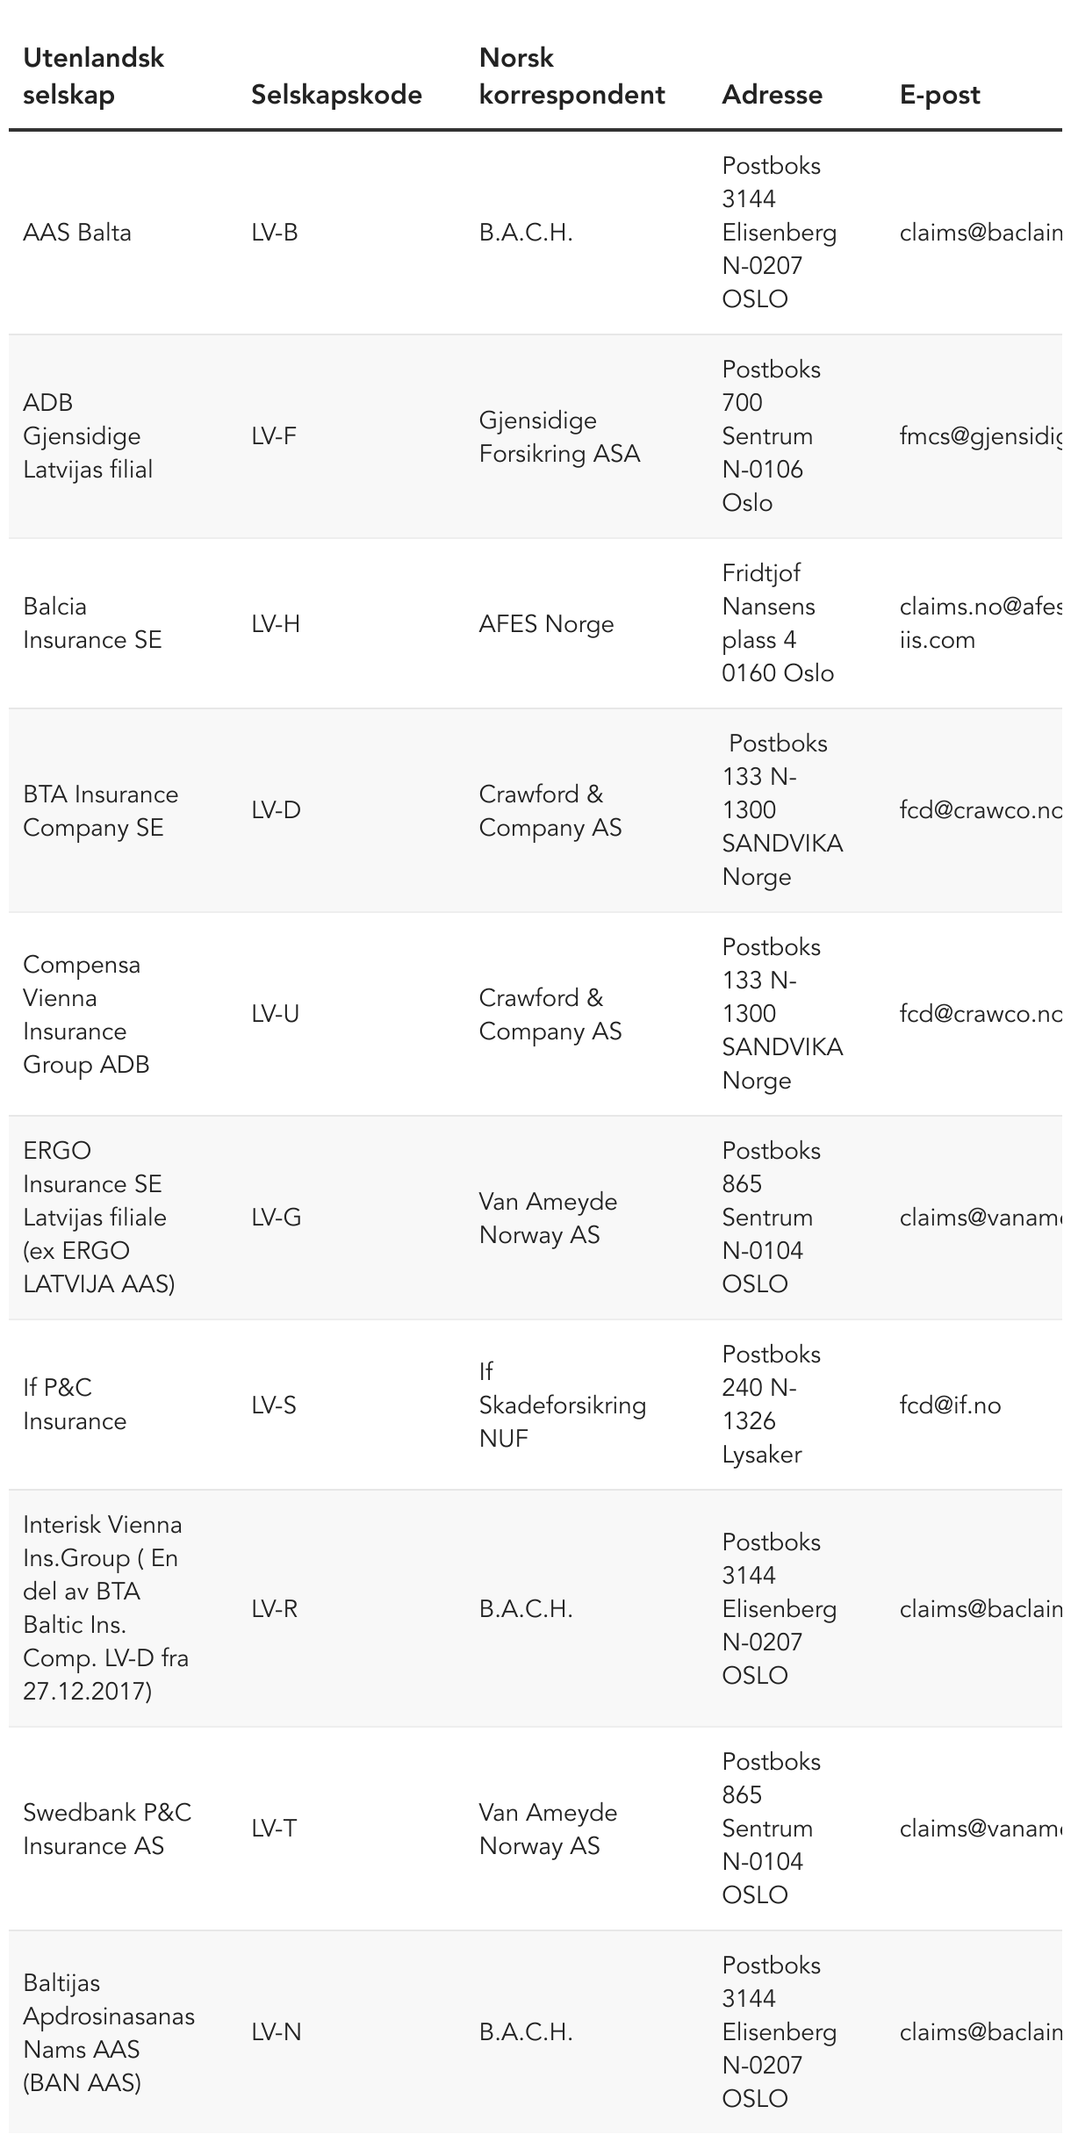The image size is (1071, 2142).
Task: Click the Fridtjof Nansens plass 4 address
Action: click(778, 623)
